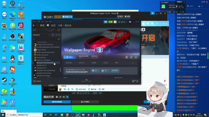Open the Steam desktop shortcut
Image resolution: width=209 pixels, height=117 pixels.
[4, 81]
